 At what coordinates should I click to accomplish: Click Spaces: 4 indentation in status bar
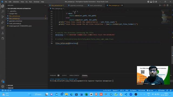[115, 91]
